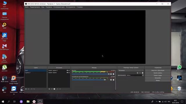Screen dimensions: 186x104
Task: Enable Режим студии button
Action: pos(158,75)
